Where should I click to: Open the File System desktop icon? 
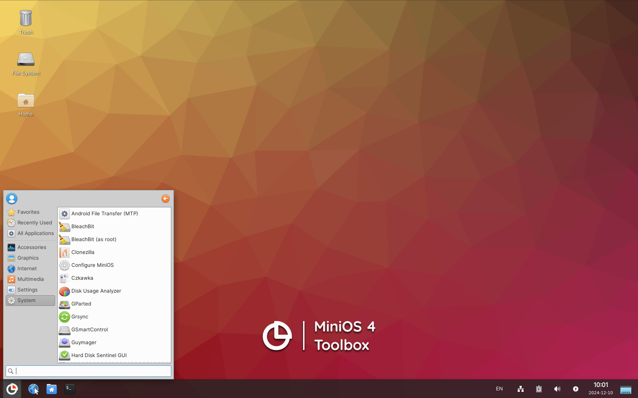point(26,63)
